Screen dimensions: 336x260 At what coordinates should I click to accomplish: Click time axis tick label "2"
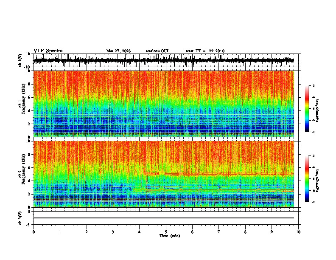[87, 232]
